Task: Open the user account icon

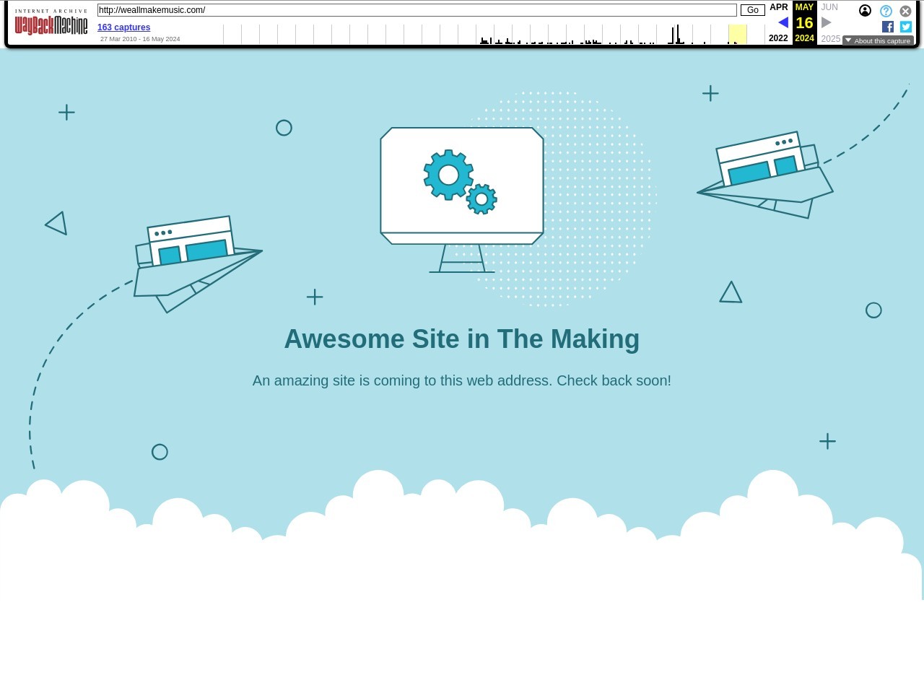Action: click(865, 11)
